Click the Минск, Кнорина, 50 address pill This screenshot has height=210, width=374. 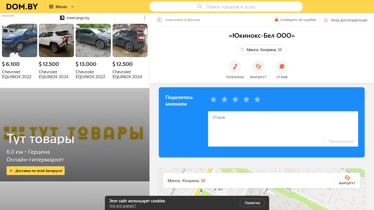[x=262, y=50]
